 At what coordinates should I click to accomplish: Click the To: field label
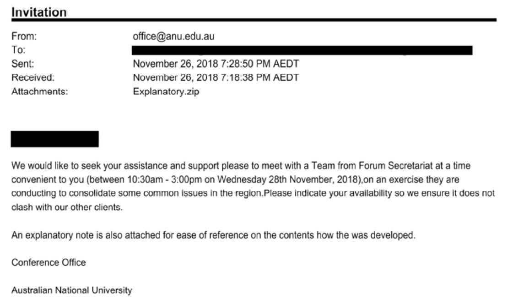coord(18,50)
